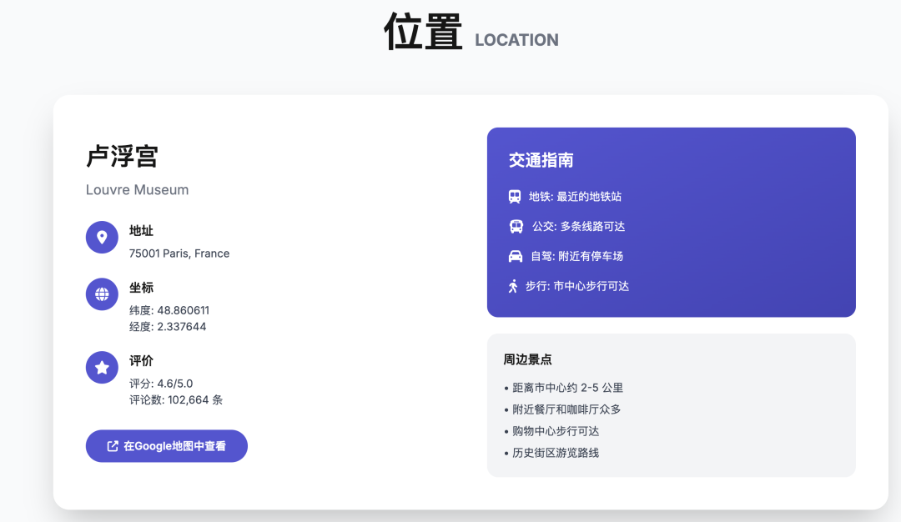This screenshot has height=522, width=901.
Task: Click 地铁: 最近的地铁站 line
Action: [575, 197]
